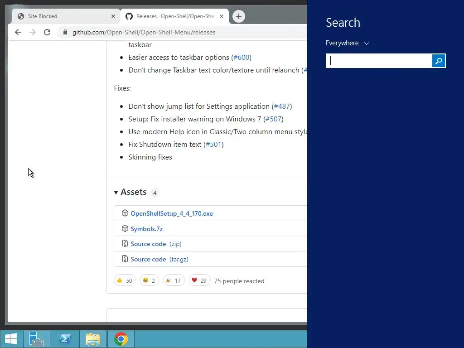The width and height of the screenshot is (464, 348).
Task: Open Google Chrome from the taskbar
Action: pyautogui.click(x=121, y=339)
